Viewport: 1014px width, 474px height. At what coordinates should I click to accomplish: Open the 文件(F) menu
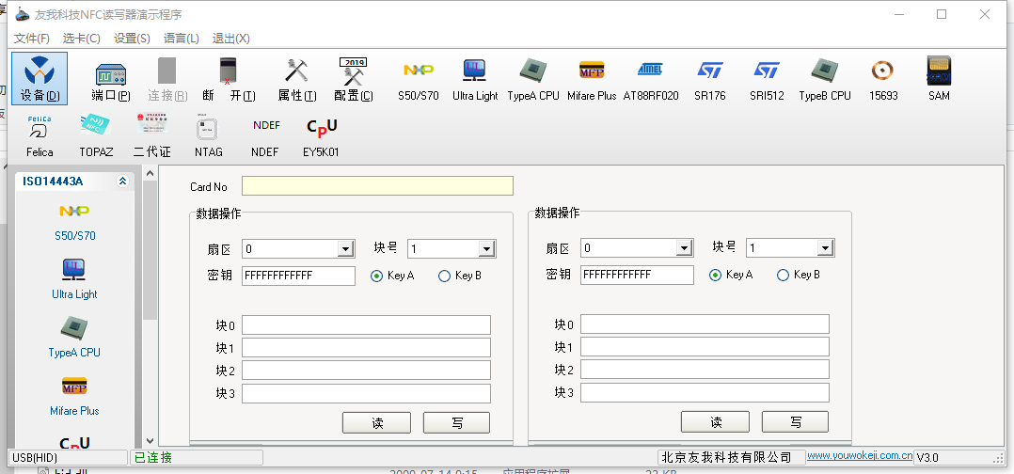[31, 39]
